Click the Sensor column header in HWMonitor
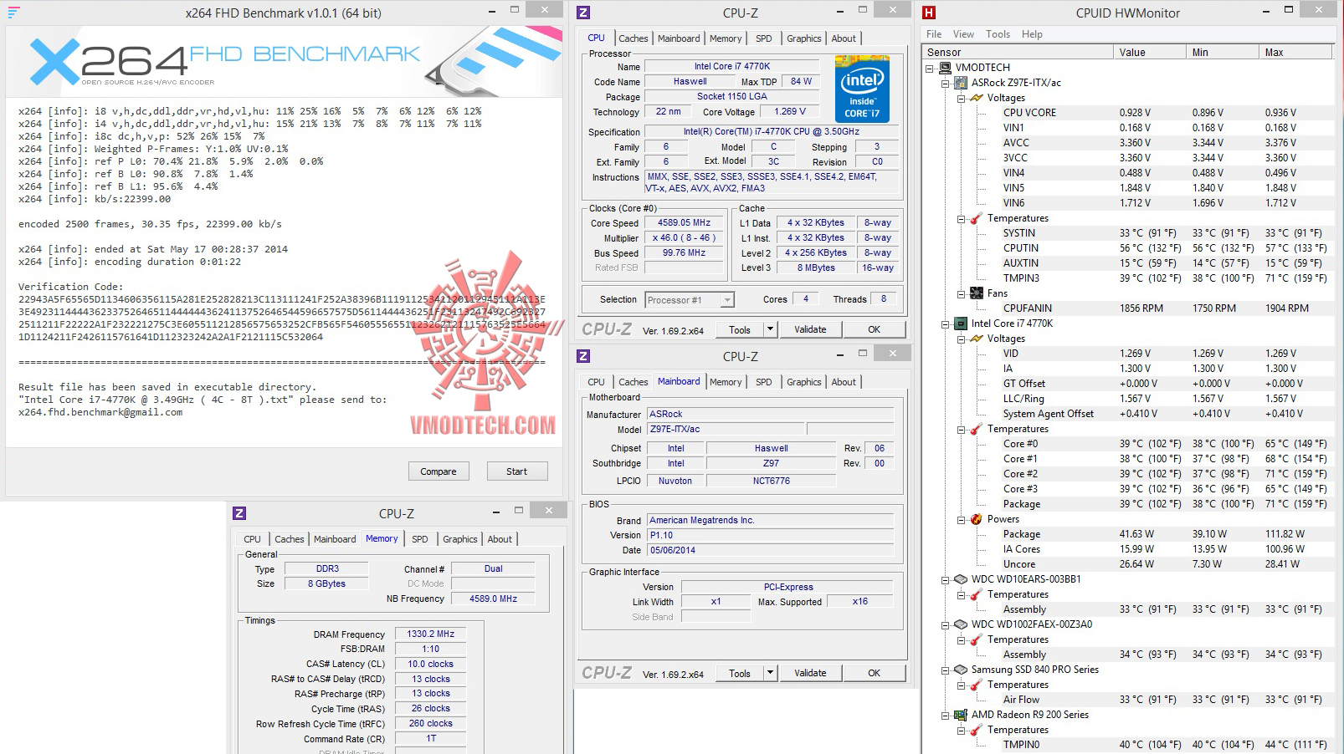This screenshot has height=754, width=1344. (x=1018, y=52)
